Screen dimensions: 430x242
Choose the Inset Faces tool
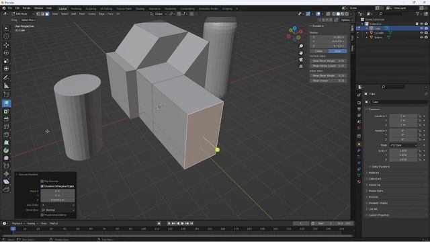point(6,111)
